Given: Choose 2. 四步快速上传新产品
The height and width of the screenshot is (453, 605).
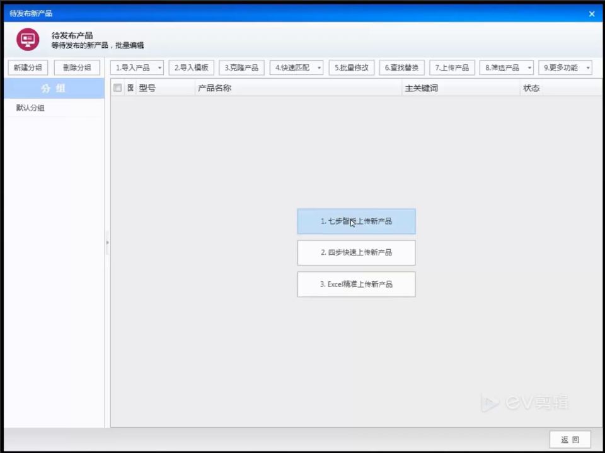Looking at the screenshot, I should [x=357, y=253].
